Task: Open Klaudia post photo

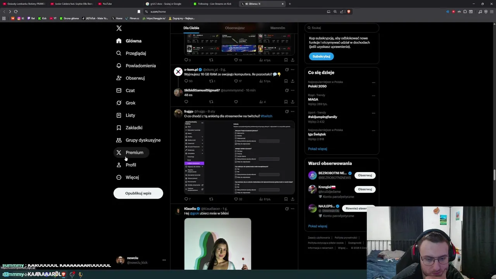Action: click(x=218, y=244)
